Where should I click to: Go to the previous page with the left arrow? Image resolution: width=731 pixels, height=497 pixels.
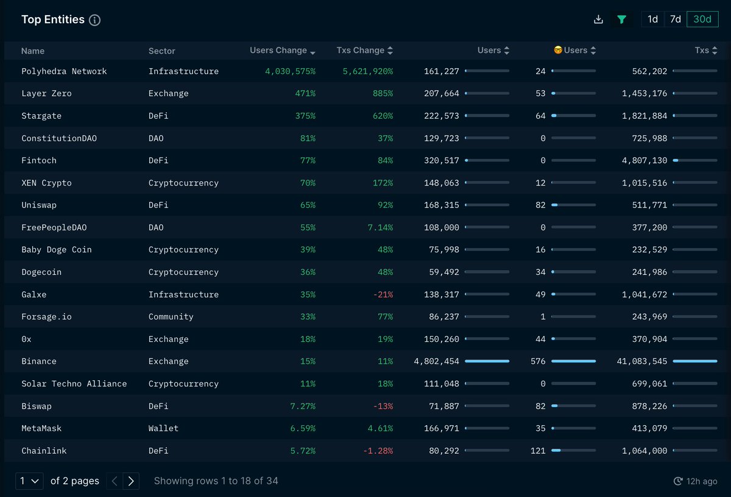click(115, 481)
